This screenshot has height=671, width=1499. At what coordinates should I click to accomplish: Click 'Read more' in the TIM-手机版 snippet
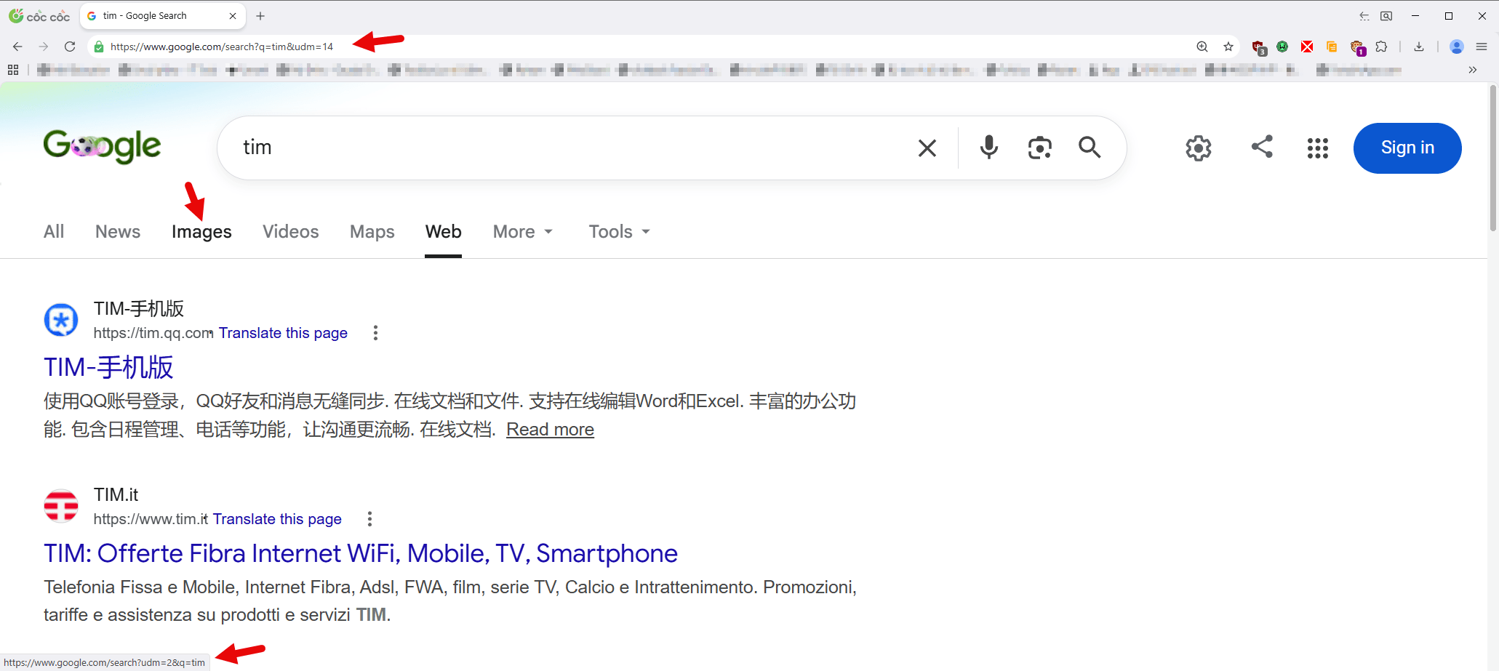(550, 430)
